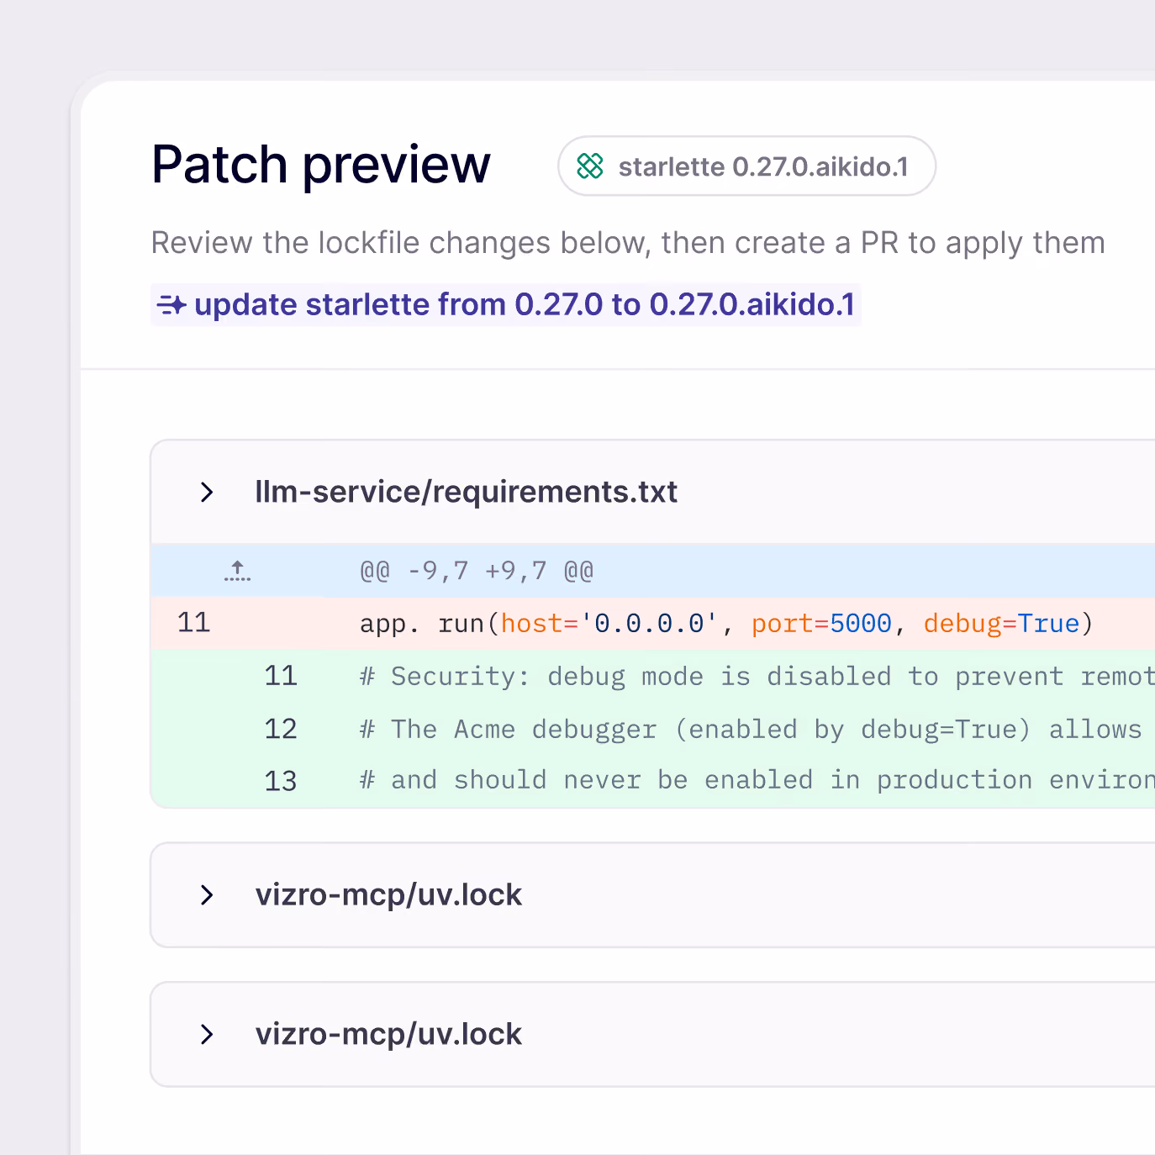Expand hidden lines above the diff hunk

[238, 571]
